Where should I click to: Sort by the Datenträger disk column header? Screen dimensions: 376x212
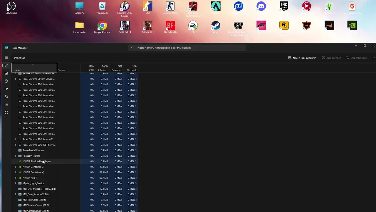116,68
